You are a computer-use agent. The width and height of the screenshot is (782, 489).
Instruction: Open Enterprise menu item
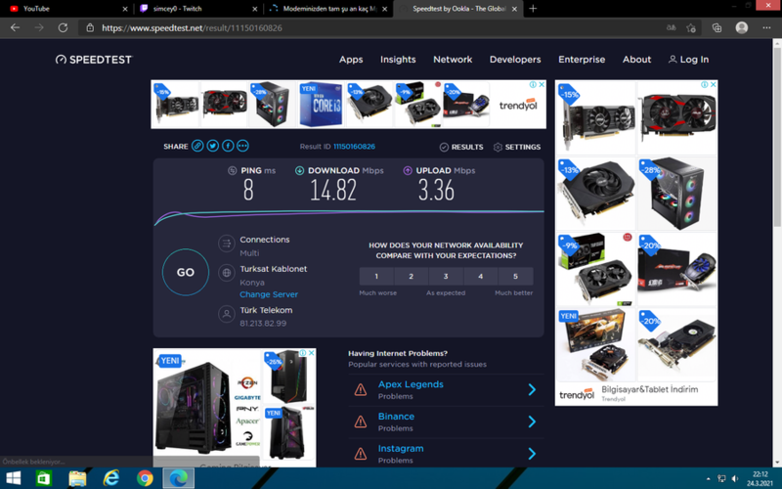582,60
